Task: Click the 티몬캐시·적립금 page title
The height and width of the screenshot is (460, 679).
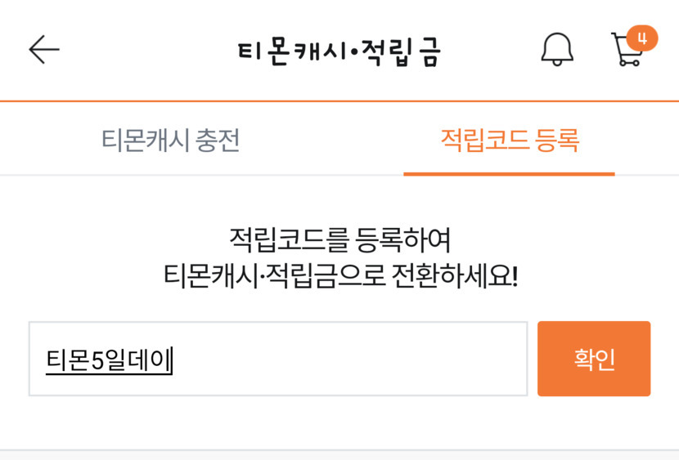Action: [x=339, y=51]
